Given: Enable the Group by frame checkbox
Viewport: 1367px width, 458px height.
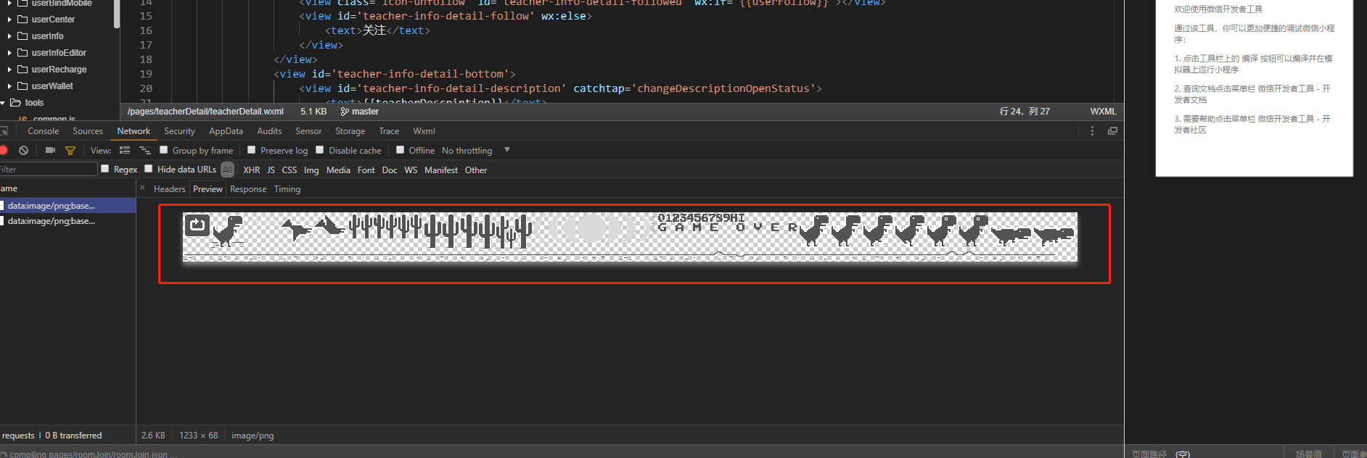Looking at the screenshot, I should (x=164, y=150).
